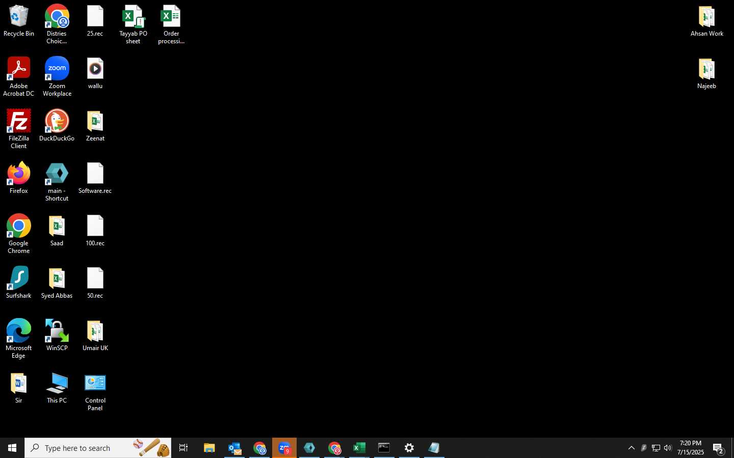Open File Explorer from the taskbar
This screenshot has width=734, height=458.
209,448
